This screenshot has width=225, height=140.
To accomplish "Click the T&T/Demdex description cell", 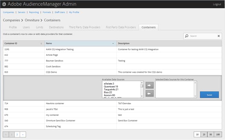I will coord(169,103).
